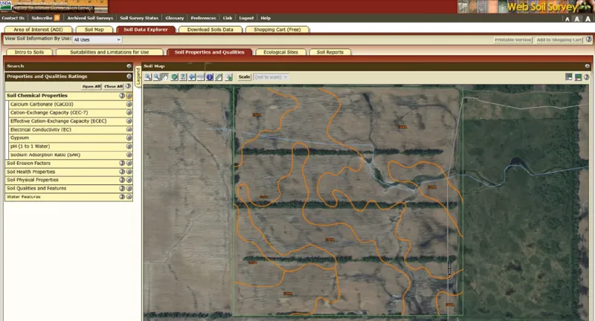The height and width of the screenshot is (321, 595).
Task: Collapse the Soil Chemical Properties section
Action: [x=129, y=96]
